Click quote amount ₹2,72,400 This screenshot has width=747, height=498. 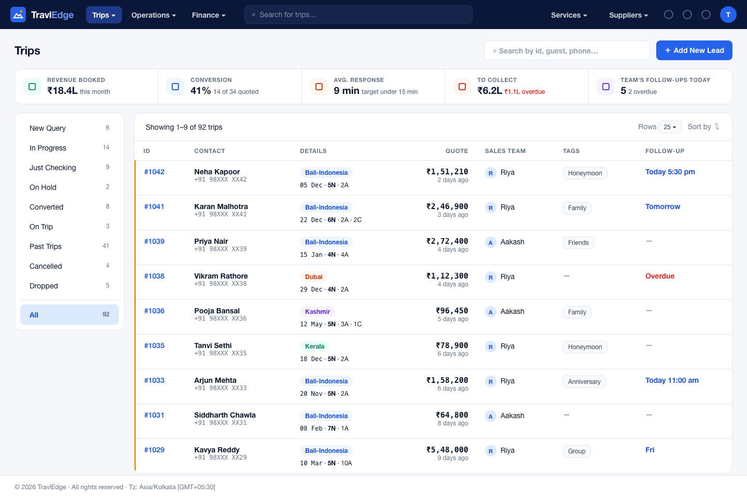[x=447, y=241]
